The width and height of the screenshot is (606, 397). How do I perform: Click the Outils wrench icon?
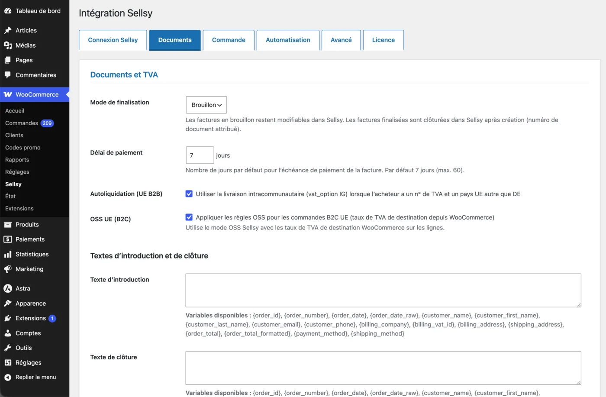click(x=8, y=348)
